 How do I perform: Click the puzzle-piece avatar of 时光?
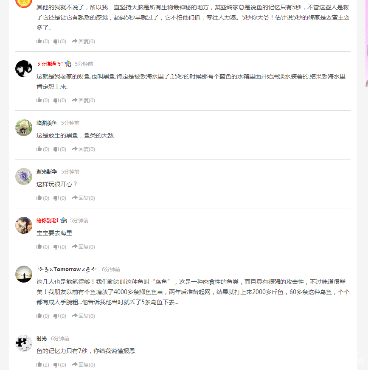[24, 343]
